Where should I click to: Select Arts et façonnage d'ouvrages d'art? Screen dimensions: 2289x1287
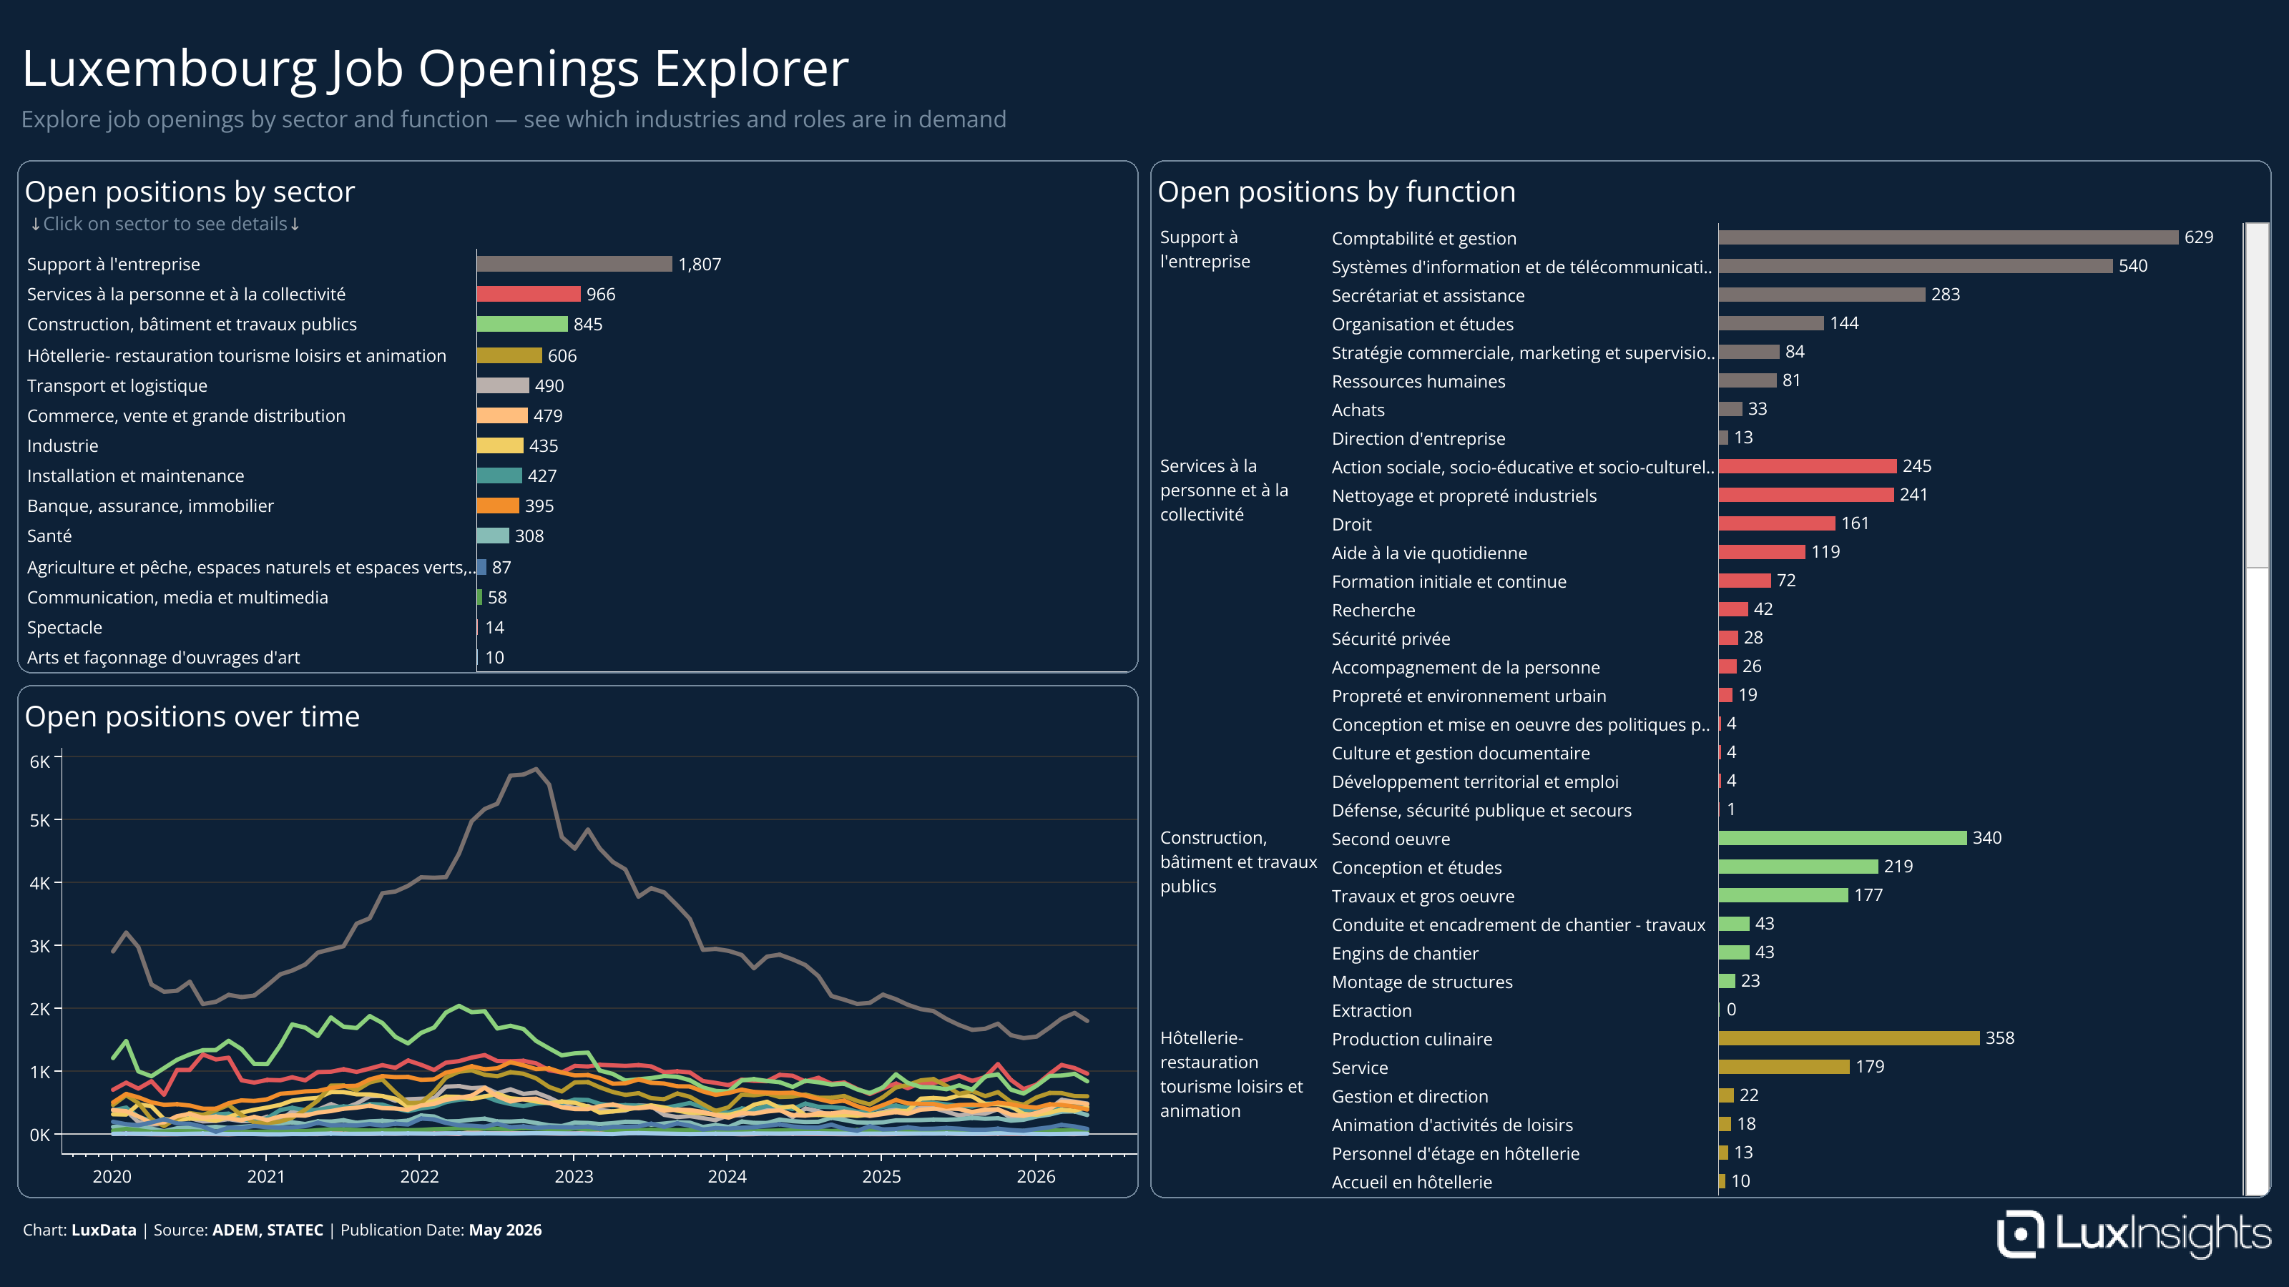coord(164,658)
